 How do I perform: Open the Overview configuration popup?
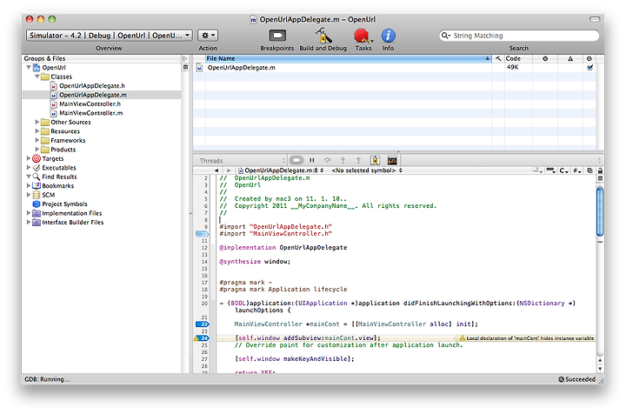[110, 36]
